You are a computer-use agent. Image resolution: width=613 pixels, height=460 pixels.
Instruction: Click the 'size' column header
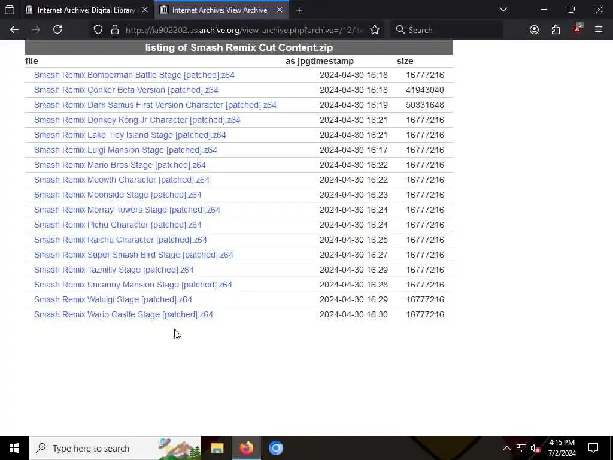(405, 62)
